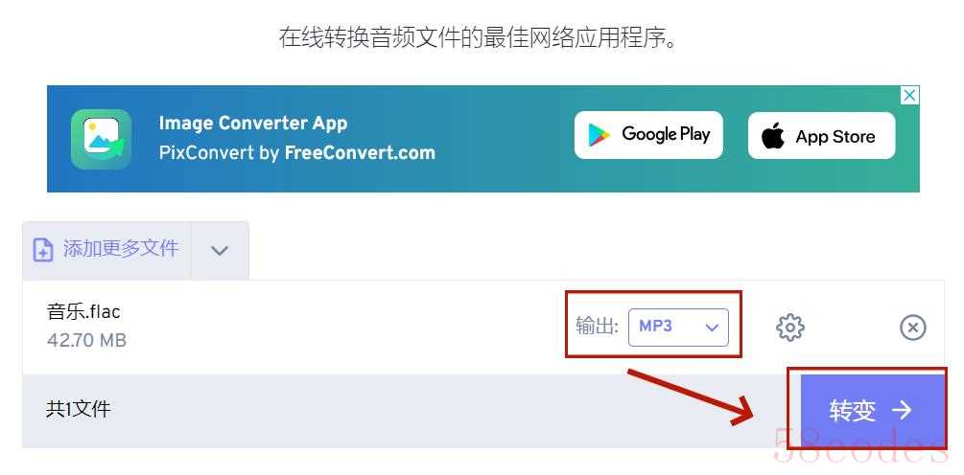The height and width of the screenshot is (475, 964).
Task: Remove 音乐.flac with the circled X icon
Action: (913, 328)
